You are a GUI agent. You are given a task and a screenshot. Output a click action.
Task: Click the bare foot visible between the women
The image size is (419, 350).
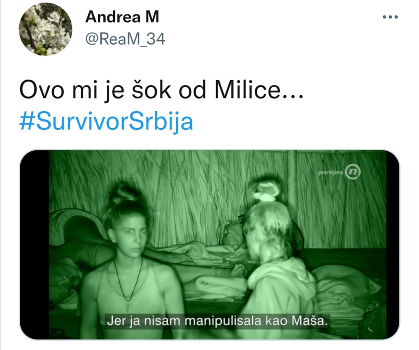tap(239, 270)
